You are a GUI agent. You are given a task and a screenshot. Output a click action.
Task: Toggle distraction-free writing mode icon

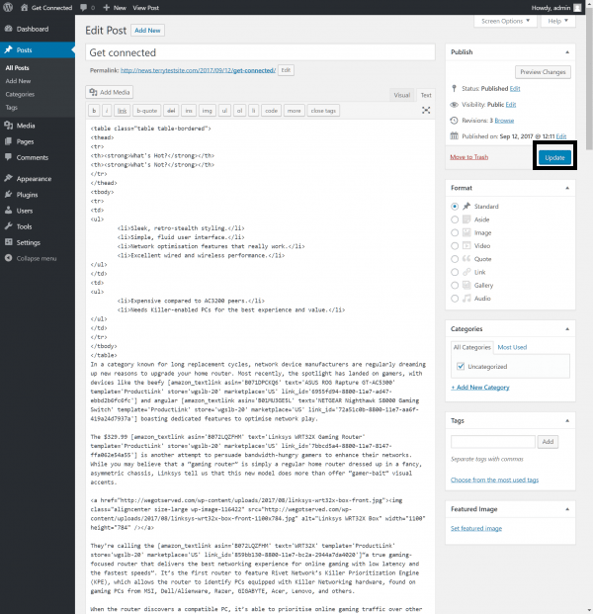pos(426,110)
